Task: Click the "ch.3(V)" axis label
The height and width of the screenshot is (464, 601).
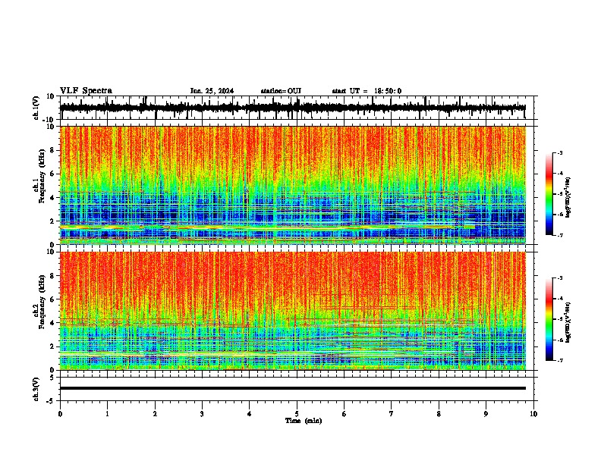Action: pos(36,389)
